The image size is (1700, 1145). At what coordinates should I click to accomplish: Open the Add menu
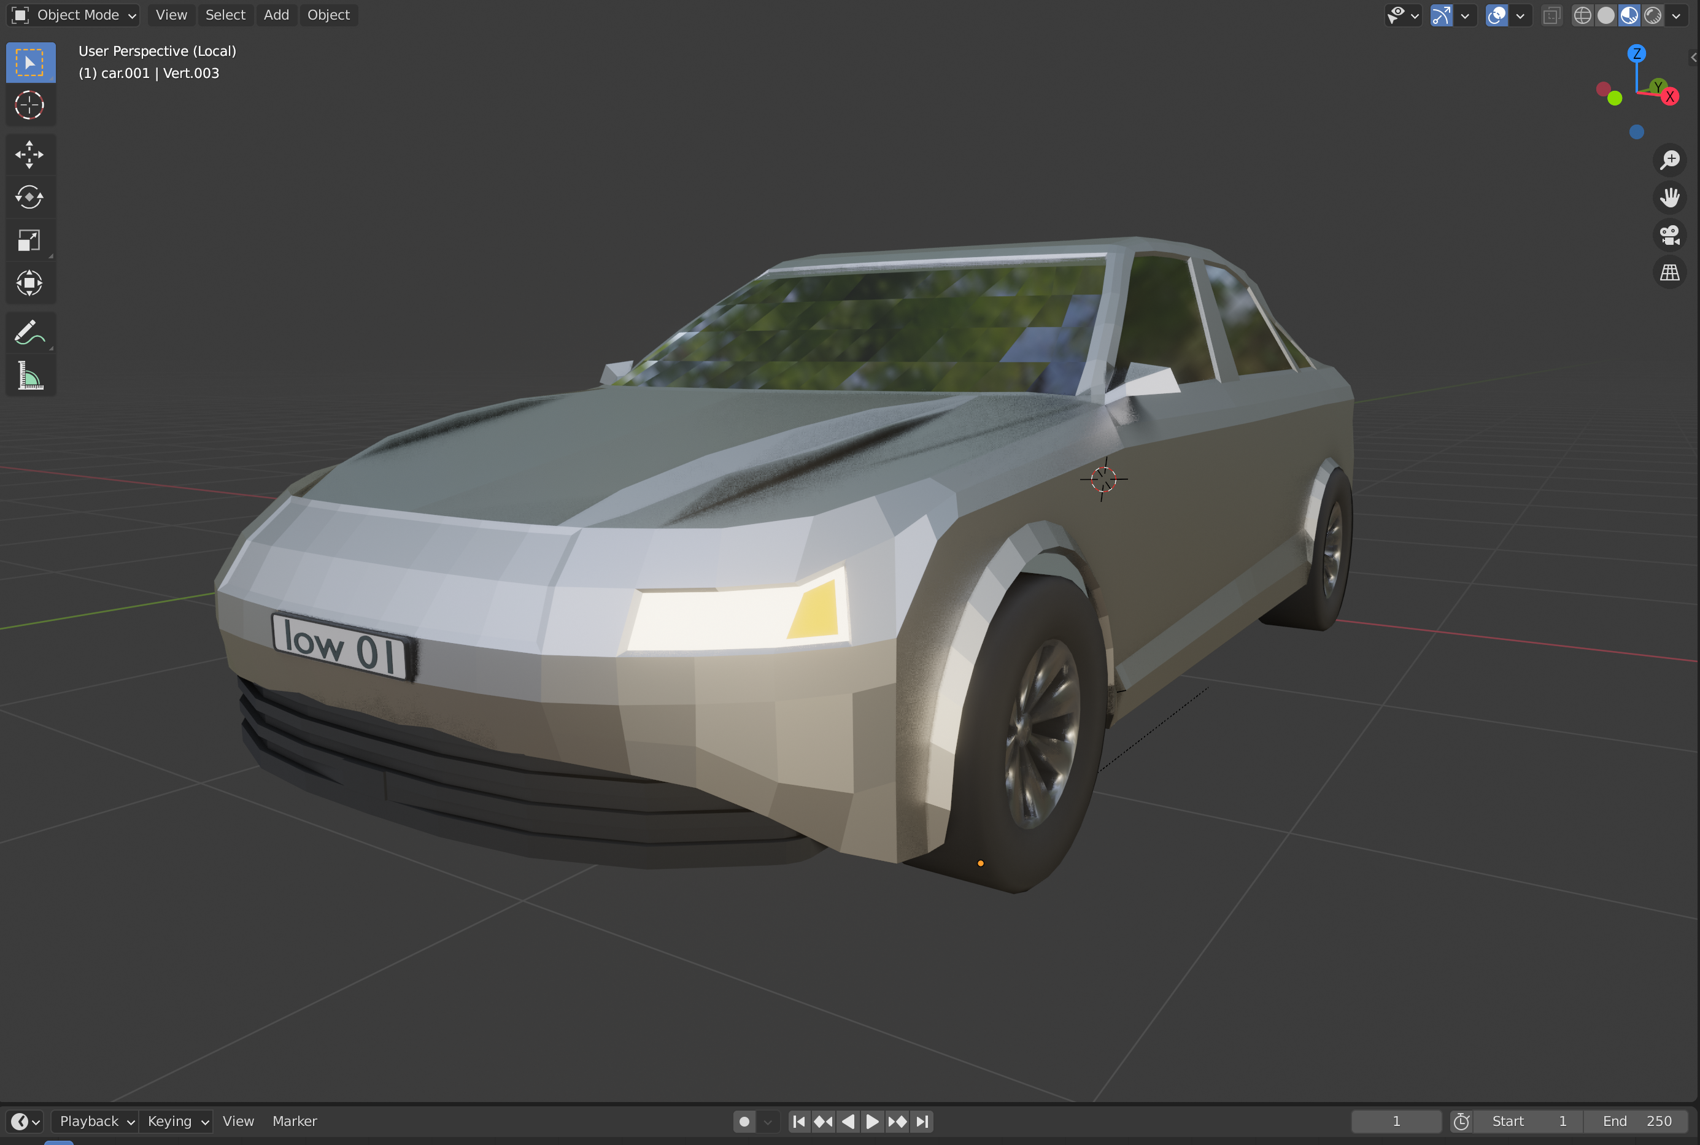(276, 15)
